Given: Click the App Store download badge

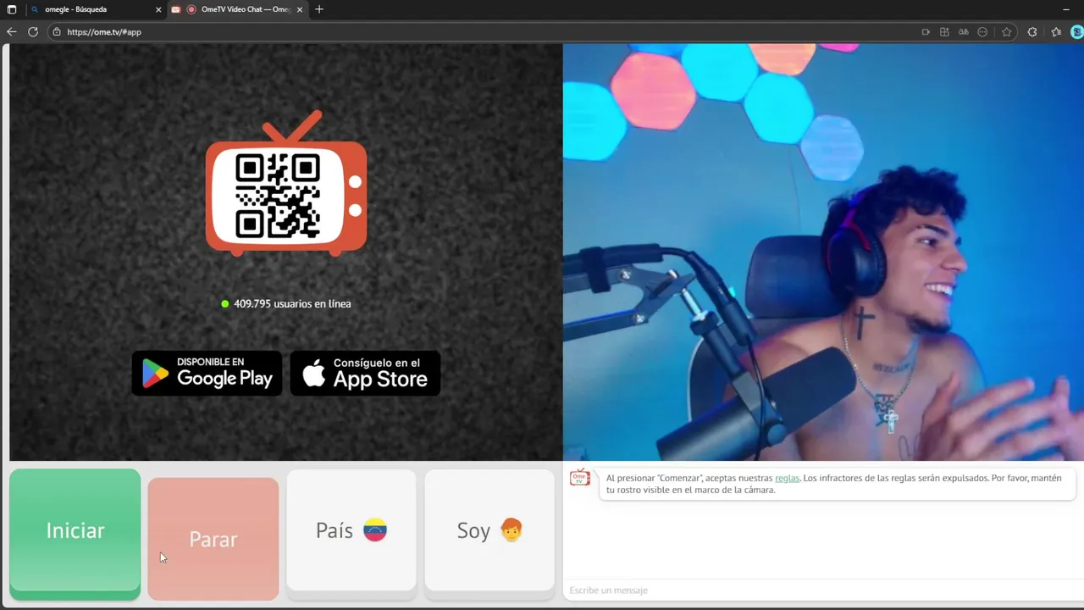Looking at the screenshot, I should (365, 373).
